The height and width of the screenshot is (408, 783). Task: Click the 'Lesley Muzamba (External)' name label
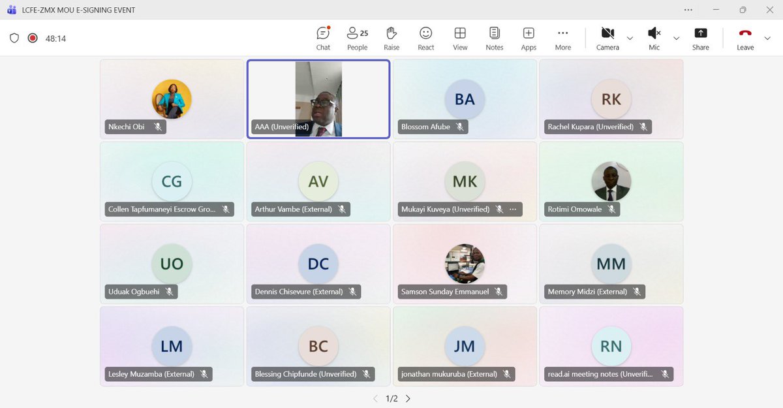coord(151,374)
